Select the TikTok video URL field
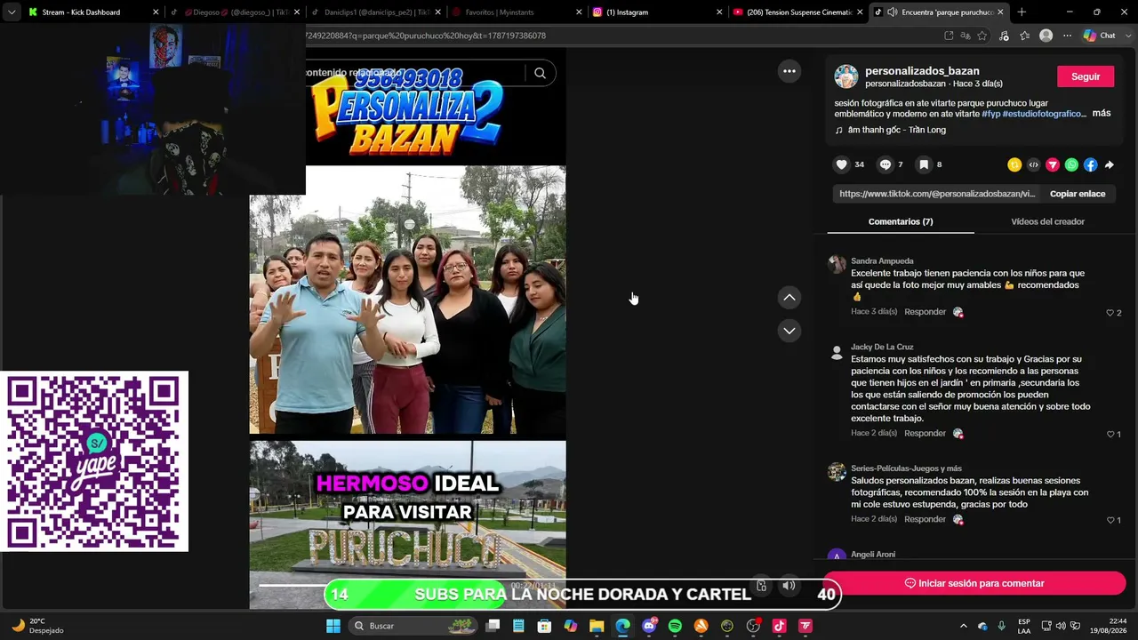Screen dimensions: 1138x640 (937, 194)
